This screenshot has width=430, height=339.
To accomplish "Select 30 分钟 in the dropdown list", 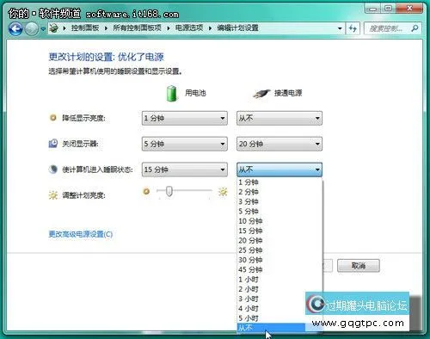I will tap(279, 260).
